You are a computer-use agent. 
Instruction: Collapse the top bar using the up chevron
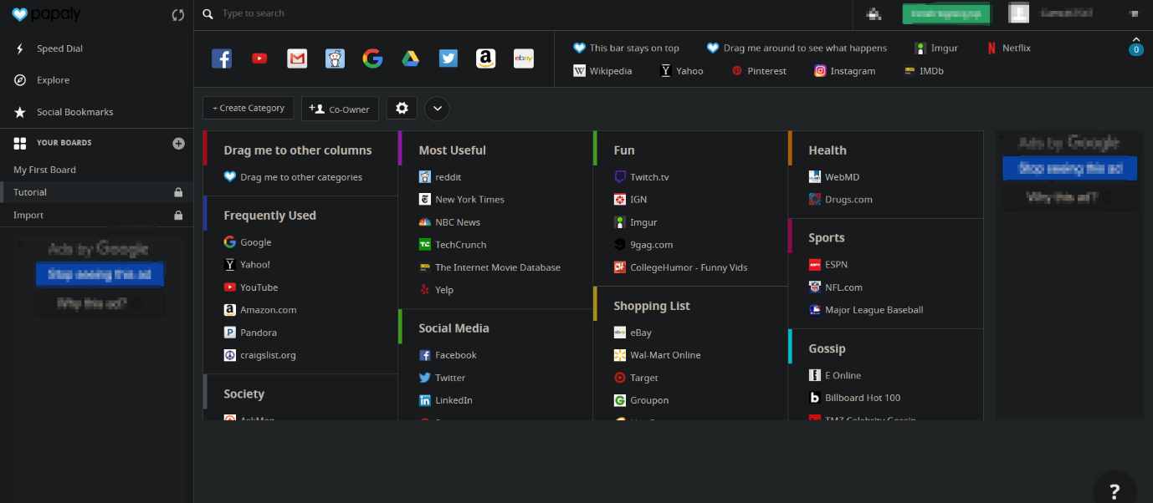(x=1135, y=39)
